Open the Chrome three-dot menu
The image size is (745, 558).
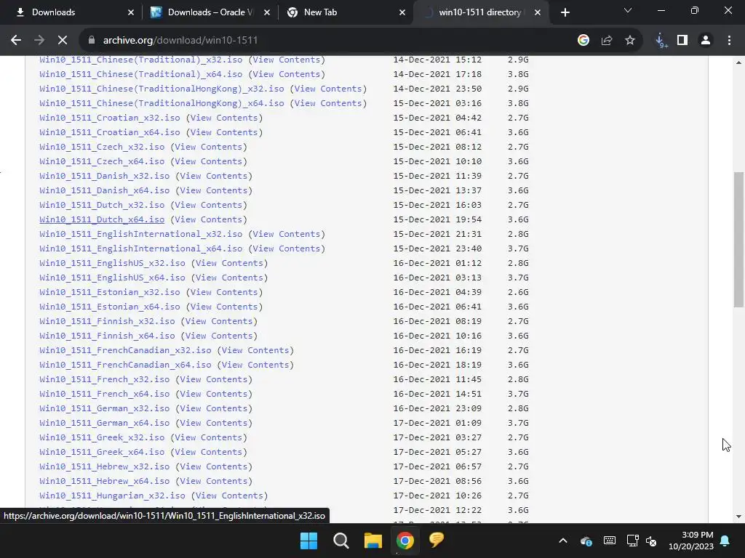(729, 41)
